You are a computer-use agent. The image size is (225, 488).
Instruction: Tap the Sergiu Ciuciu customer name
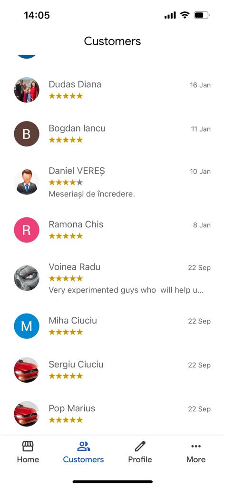coord(76,364)
